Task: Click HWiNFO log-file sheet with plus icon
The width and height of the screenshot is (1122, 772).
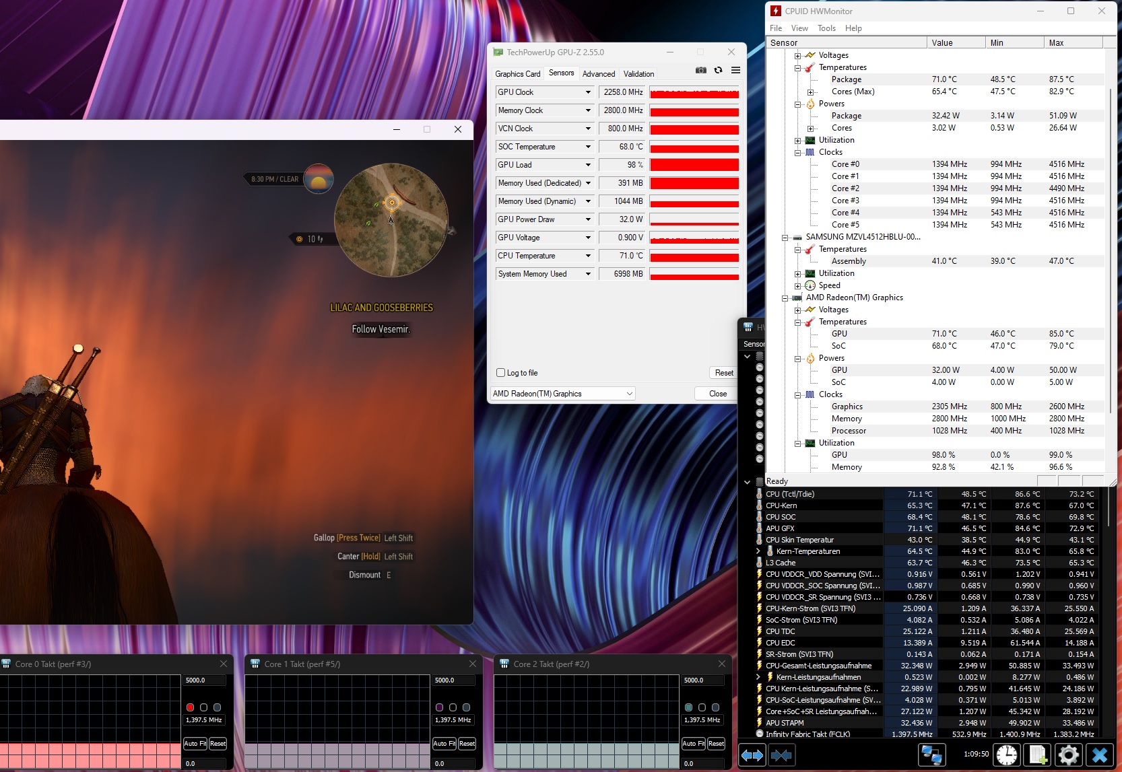Action: pyautogui.click(x=1038, y=755)
